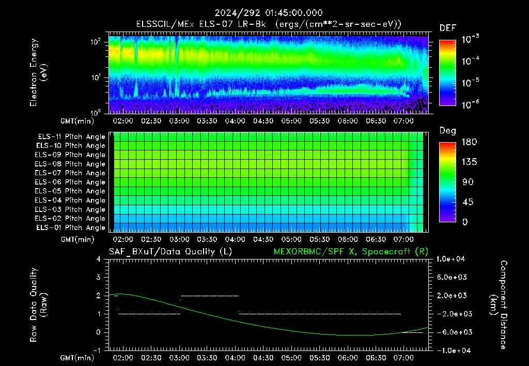
Task: Click the 90 tick on Deg scale
Action: pos(468,182)
